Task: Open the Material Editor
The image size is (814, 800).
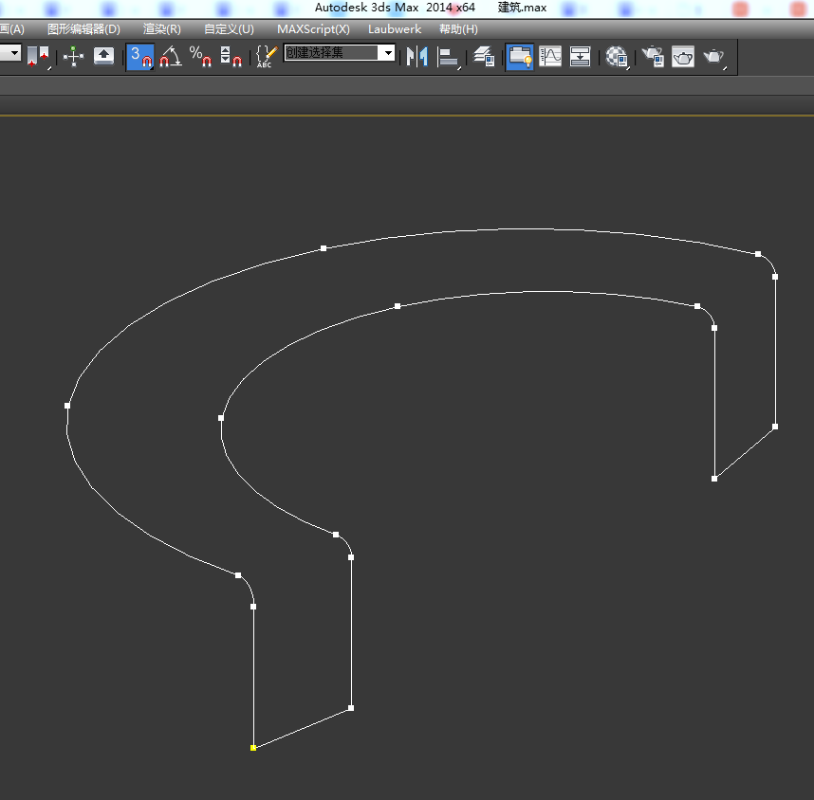Action: (x=617, y=57)
